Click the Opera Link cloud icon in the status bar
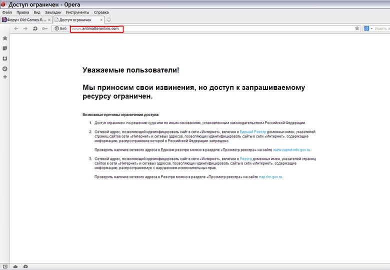390x270 pixels. 15,266
